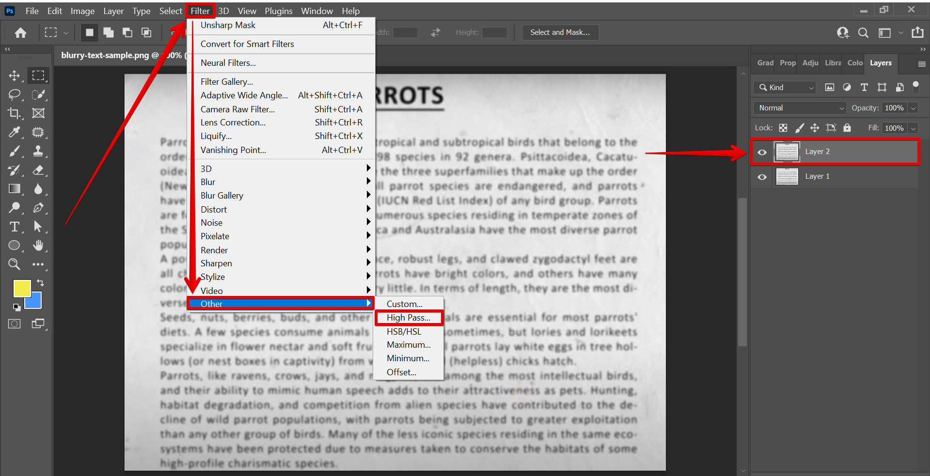Select the Zoom tool in toolbar
This screenshot has height=476, width=930.
(x=14, y=264)
